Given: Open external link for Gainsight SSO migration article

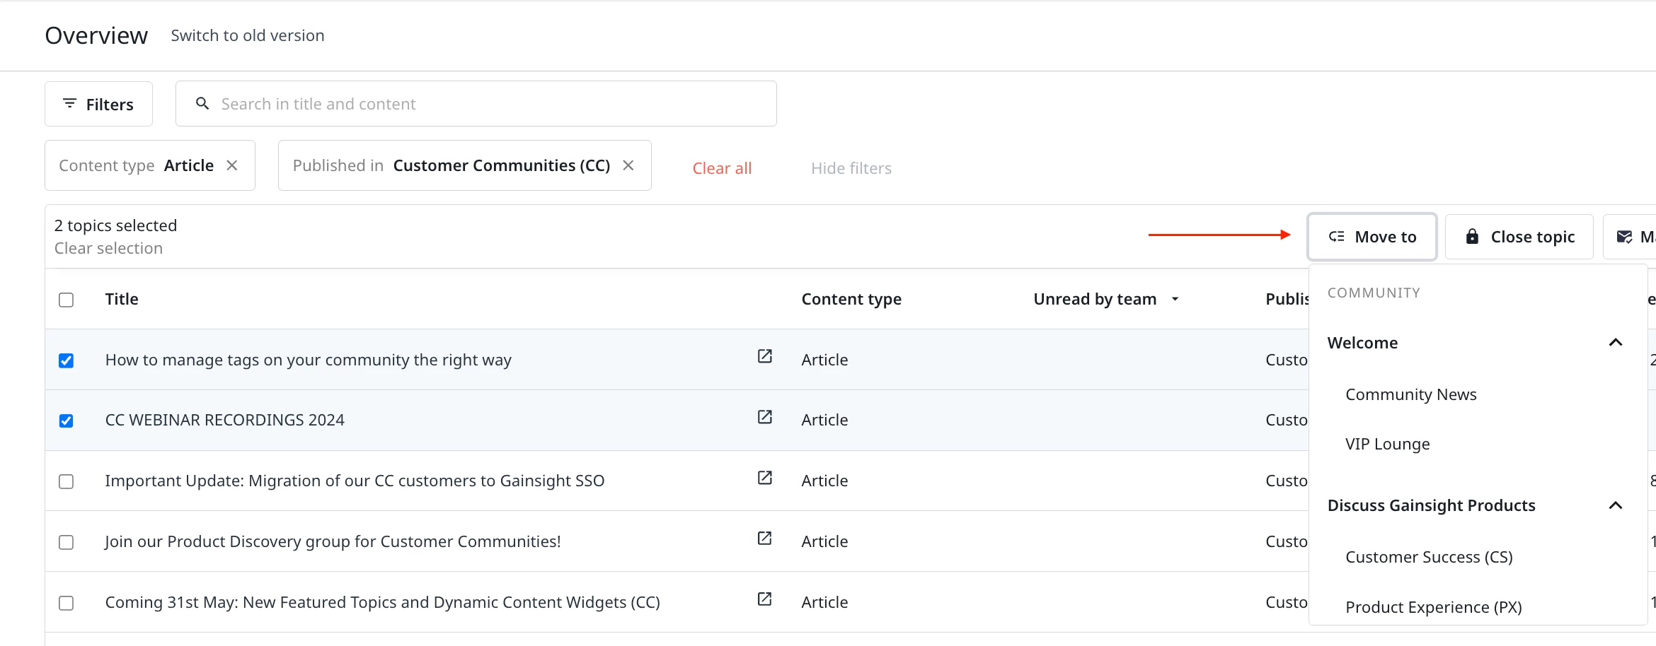Looking at the screenshot, I should tap(764, 478).
